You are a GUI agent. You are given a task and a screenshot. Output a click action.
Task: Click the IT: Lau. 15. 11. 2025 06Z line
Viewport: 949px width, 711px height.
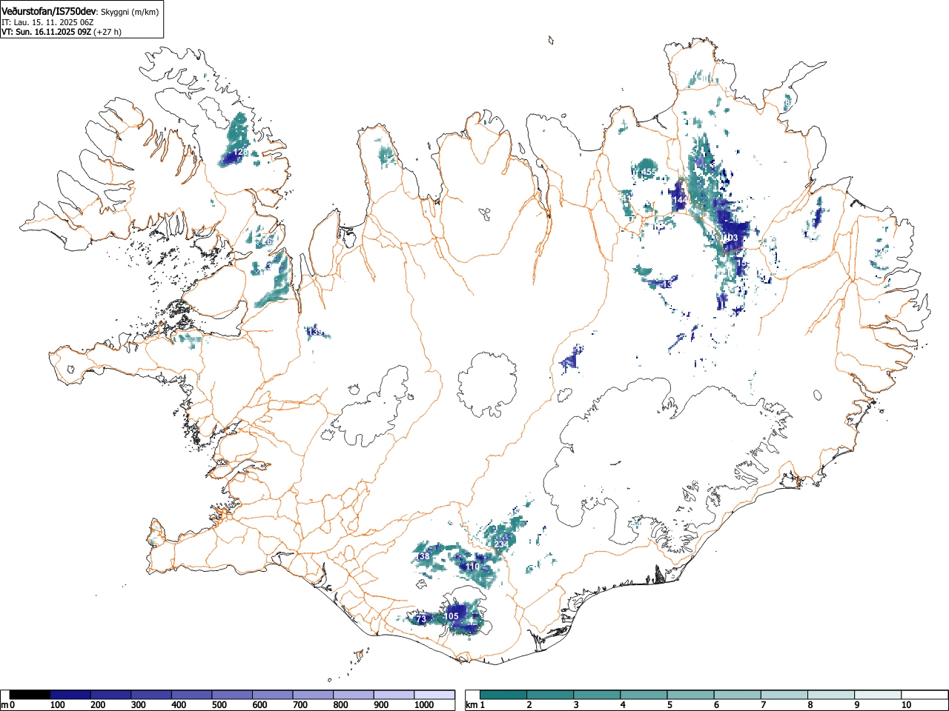(x=47, y=22)
